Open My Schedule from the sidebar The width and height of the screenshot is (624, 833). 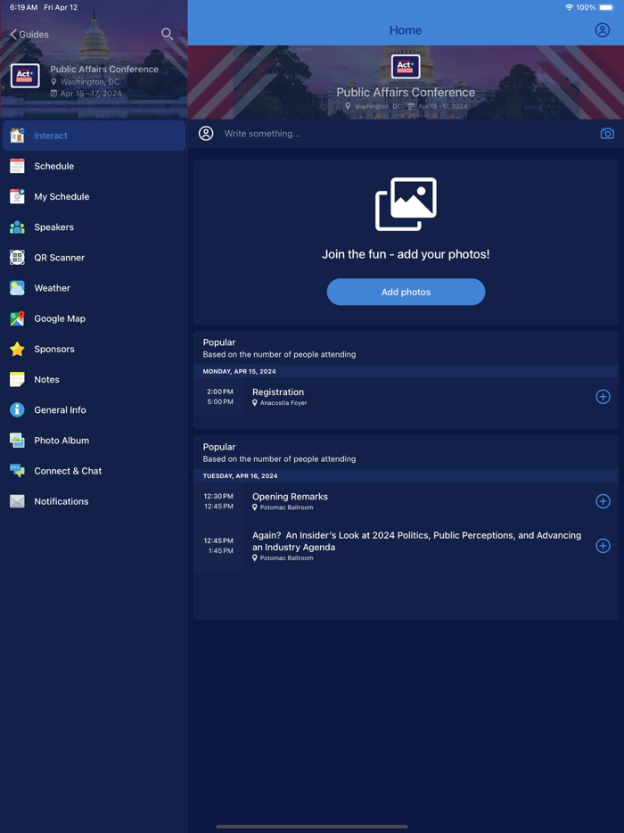click(94, 196)
